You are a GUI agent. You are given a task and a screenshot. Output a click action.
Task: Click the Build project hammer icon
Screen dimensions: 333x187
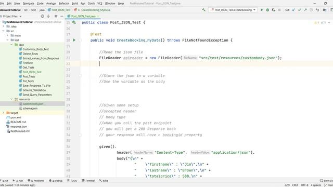203,10
